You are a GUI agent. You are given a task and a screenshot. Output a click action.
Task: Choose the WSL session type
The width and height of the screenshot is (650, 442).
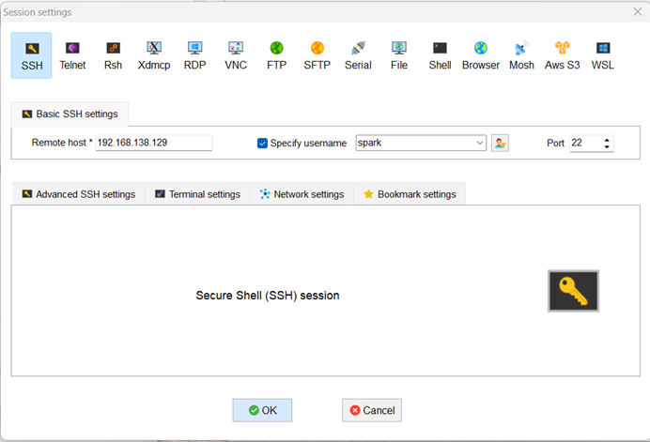[x=603, y=55]
